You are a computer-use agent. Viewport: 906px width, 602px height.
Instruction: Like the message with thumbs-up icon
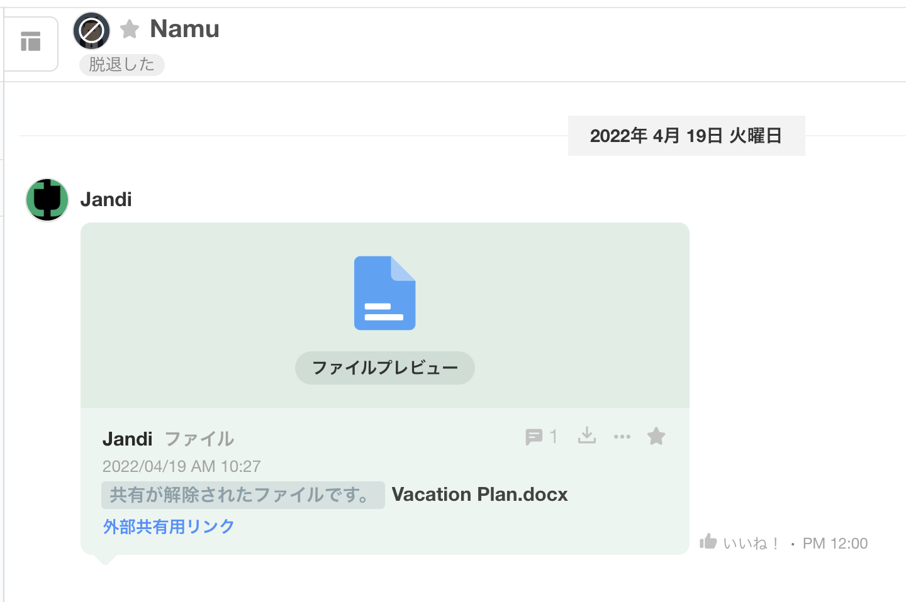708,542
